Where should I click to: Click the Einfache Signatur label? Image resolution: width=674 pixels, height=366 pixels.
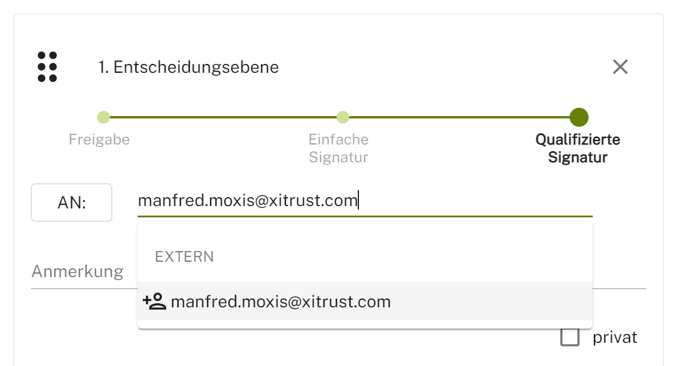click(338, 148)
